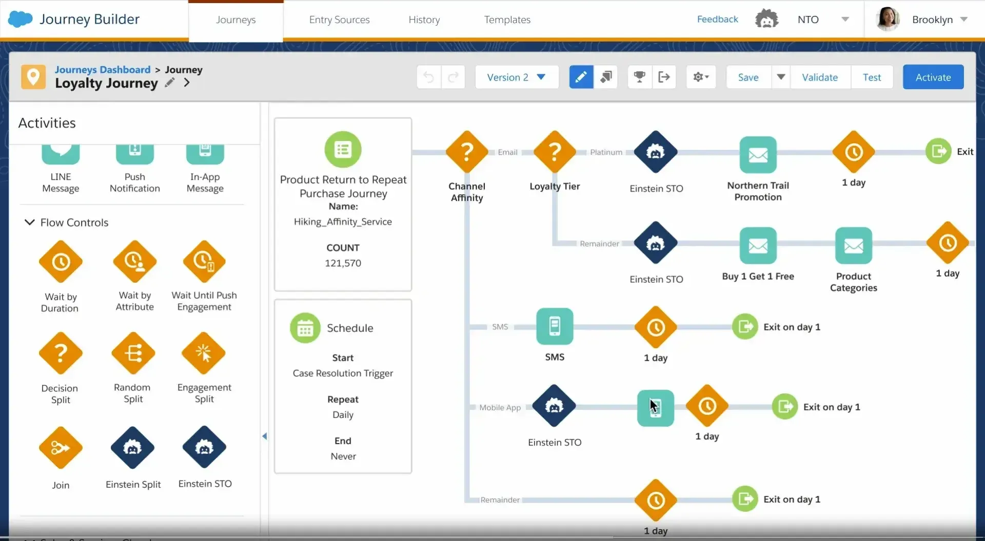Open the push message node on Mobile App path
The height and width of the screenshot is (541, 985).
pyautogui.click(x=656, y=408)
